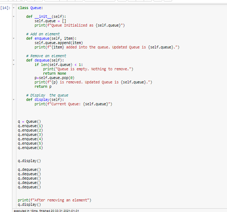The width and height of the screenshot is (227, 212).
Task: Fold the def dequeue method block
Action: pos(13,60)
